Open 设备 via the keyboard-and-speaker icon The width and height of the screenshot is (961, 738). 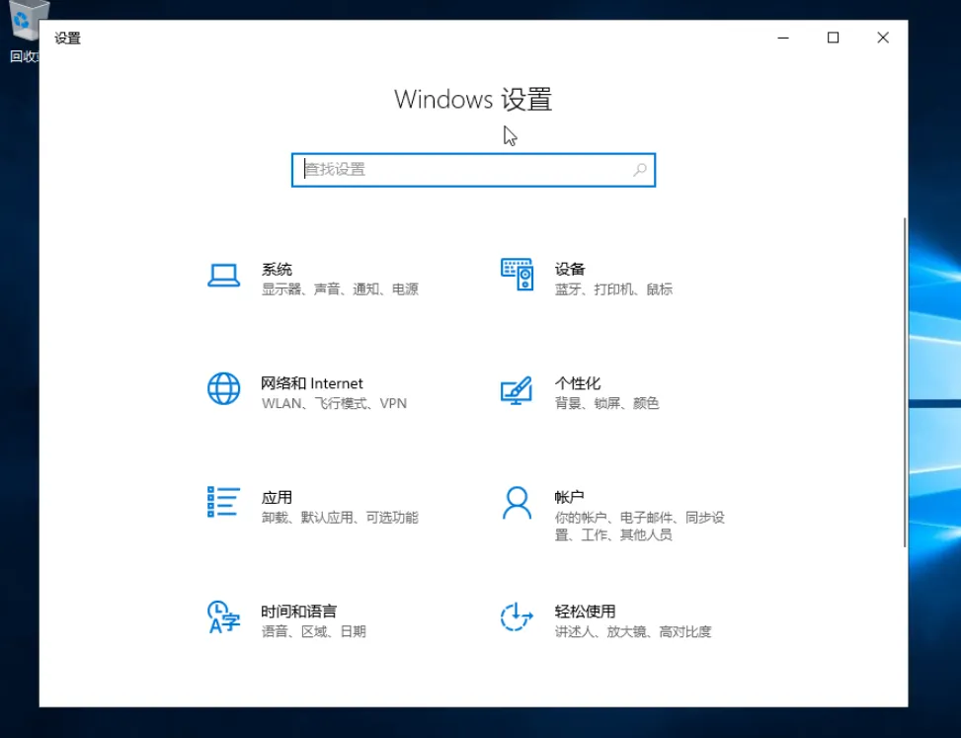click(x=517, y=275)
